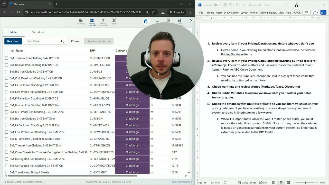This screenshot has width=329, height=185.
Task: Open the Review ribbon tab in Word
Action: click(x=273, y=13)
